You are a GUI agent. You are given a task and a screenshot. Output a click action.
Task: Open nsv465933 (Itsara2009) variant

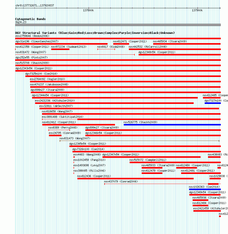coord(158,165)
